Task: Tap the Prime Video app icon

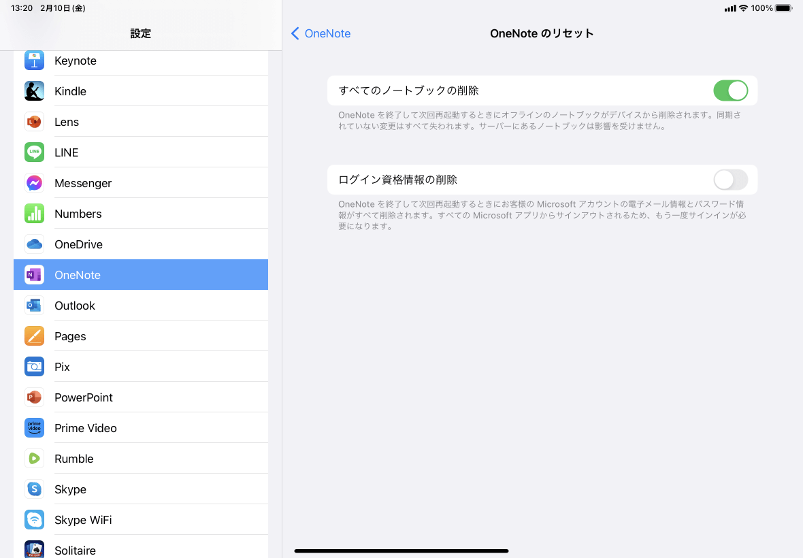Action: coord(34,428)
